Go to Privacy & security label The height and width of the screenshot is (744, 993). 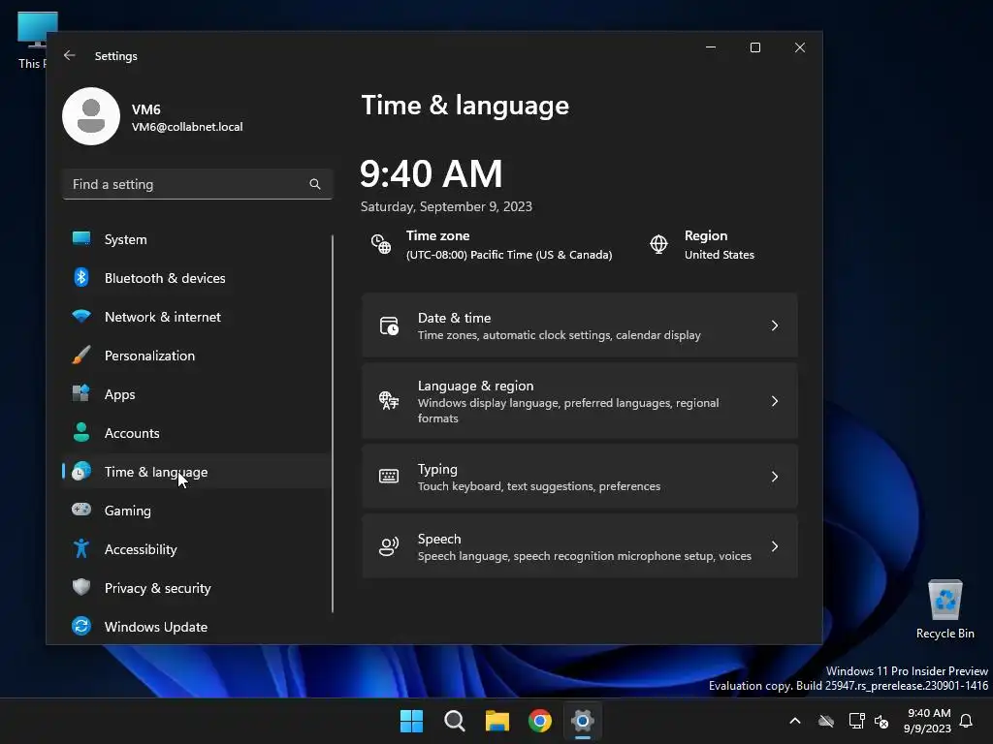[x=158, y=588]
